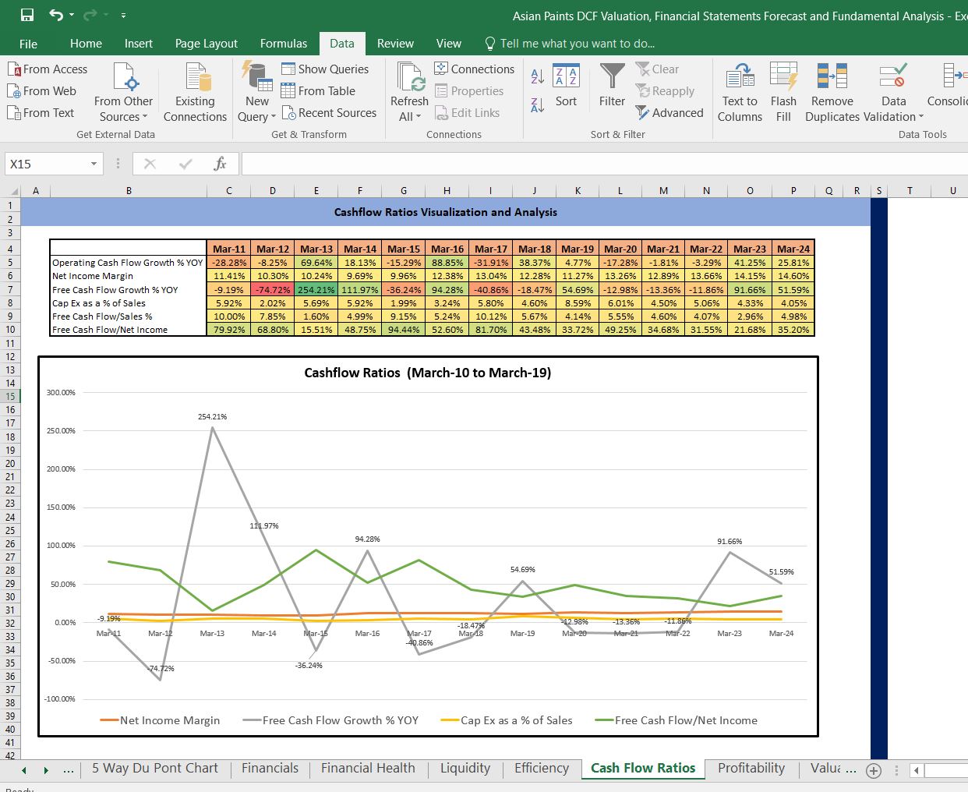
Task: Open the Undo history dropdown arrow
Action: pyautogui.click(x=72, y=15)
